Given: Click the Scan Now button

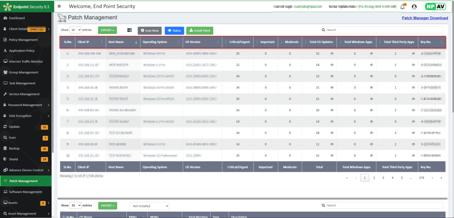Looking at the screenshot, I should coord(149,31).
